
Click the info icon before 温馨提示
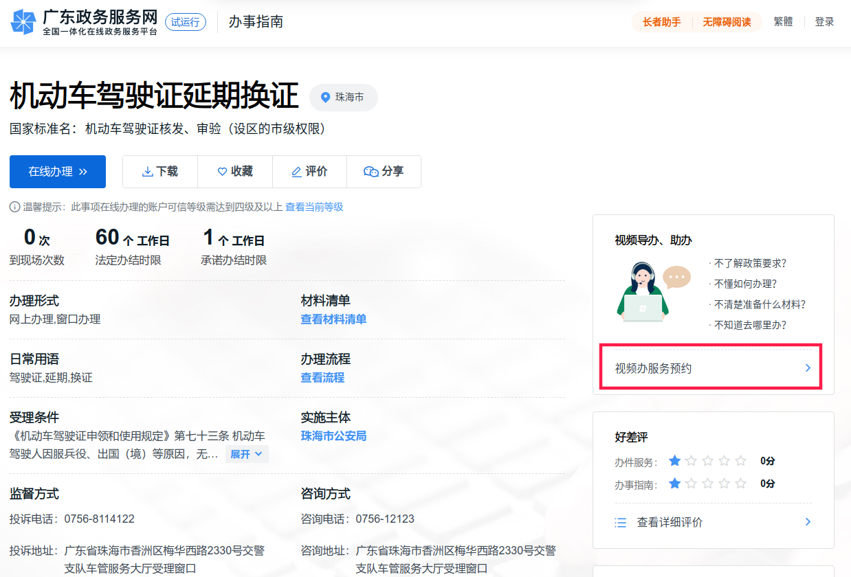pyautogui.click(x=14, y=207)
